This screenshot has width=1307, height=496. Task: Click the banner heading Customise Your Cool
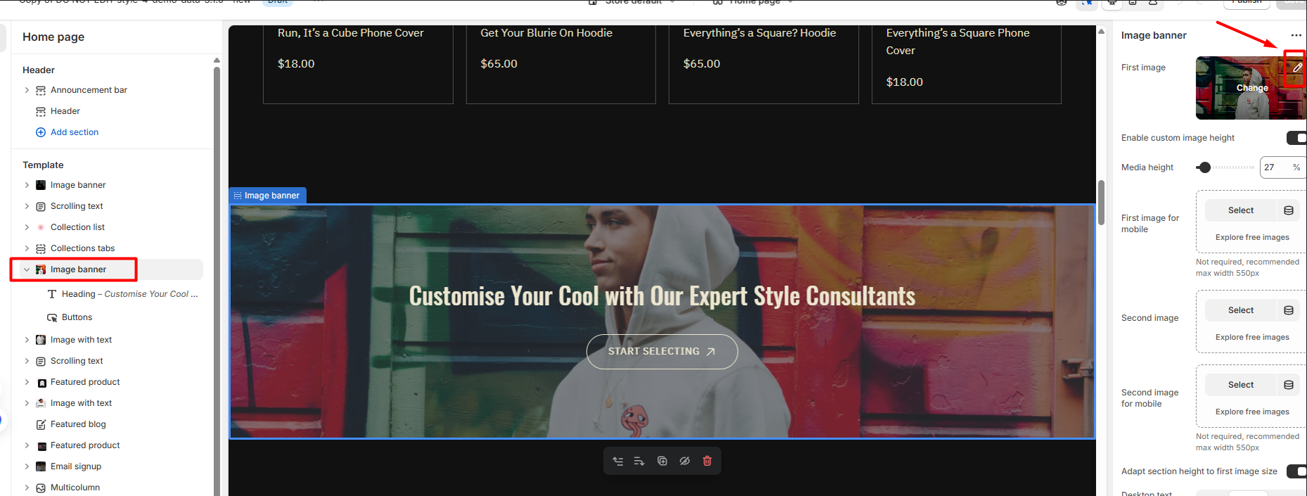(x=662, y=296)
